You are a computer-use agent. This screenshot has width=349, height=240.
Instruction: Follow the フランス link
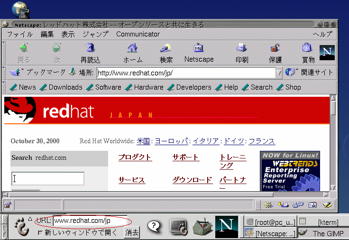pyautogui.click(x=262, y=141)
